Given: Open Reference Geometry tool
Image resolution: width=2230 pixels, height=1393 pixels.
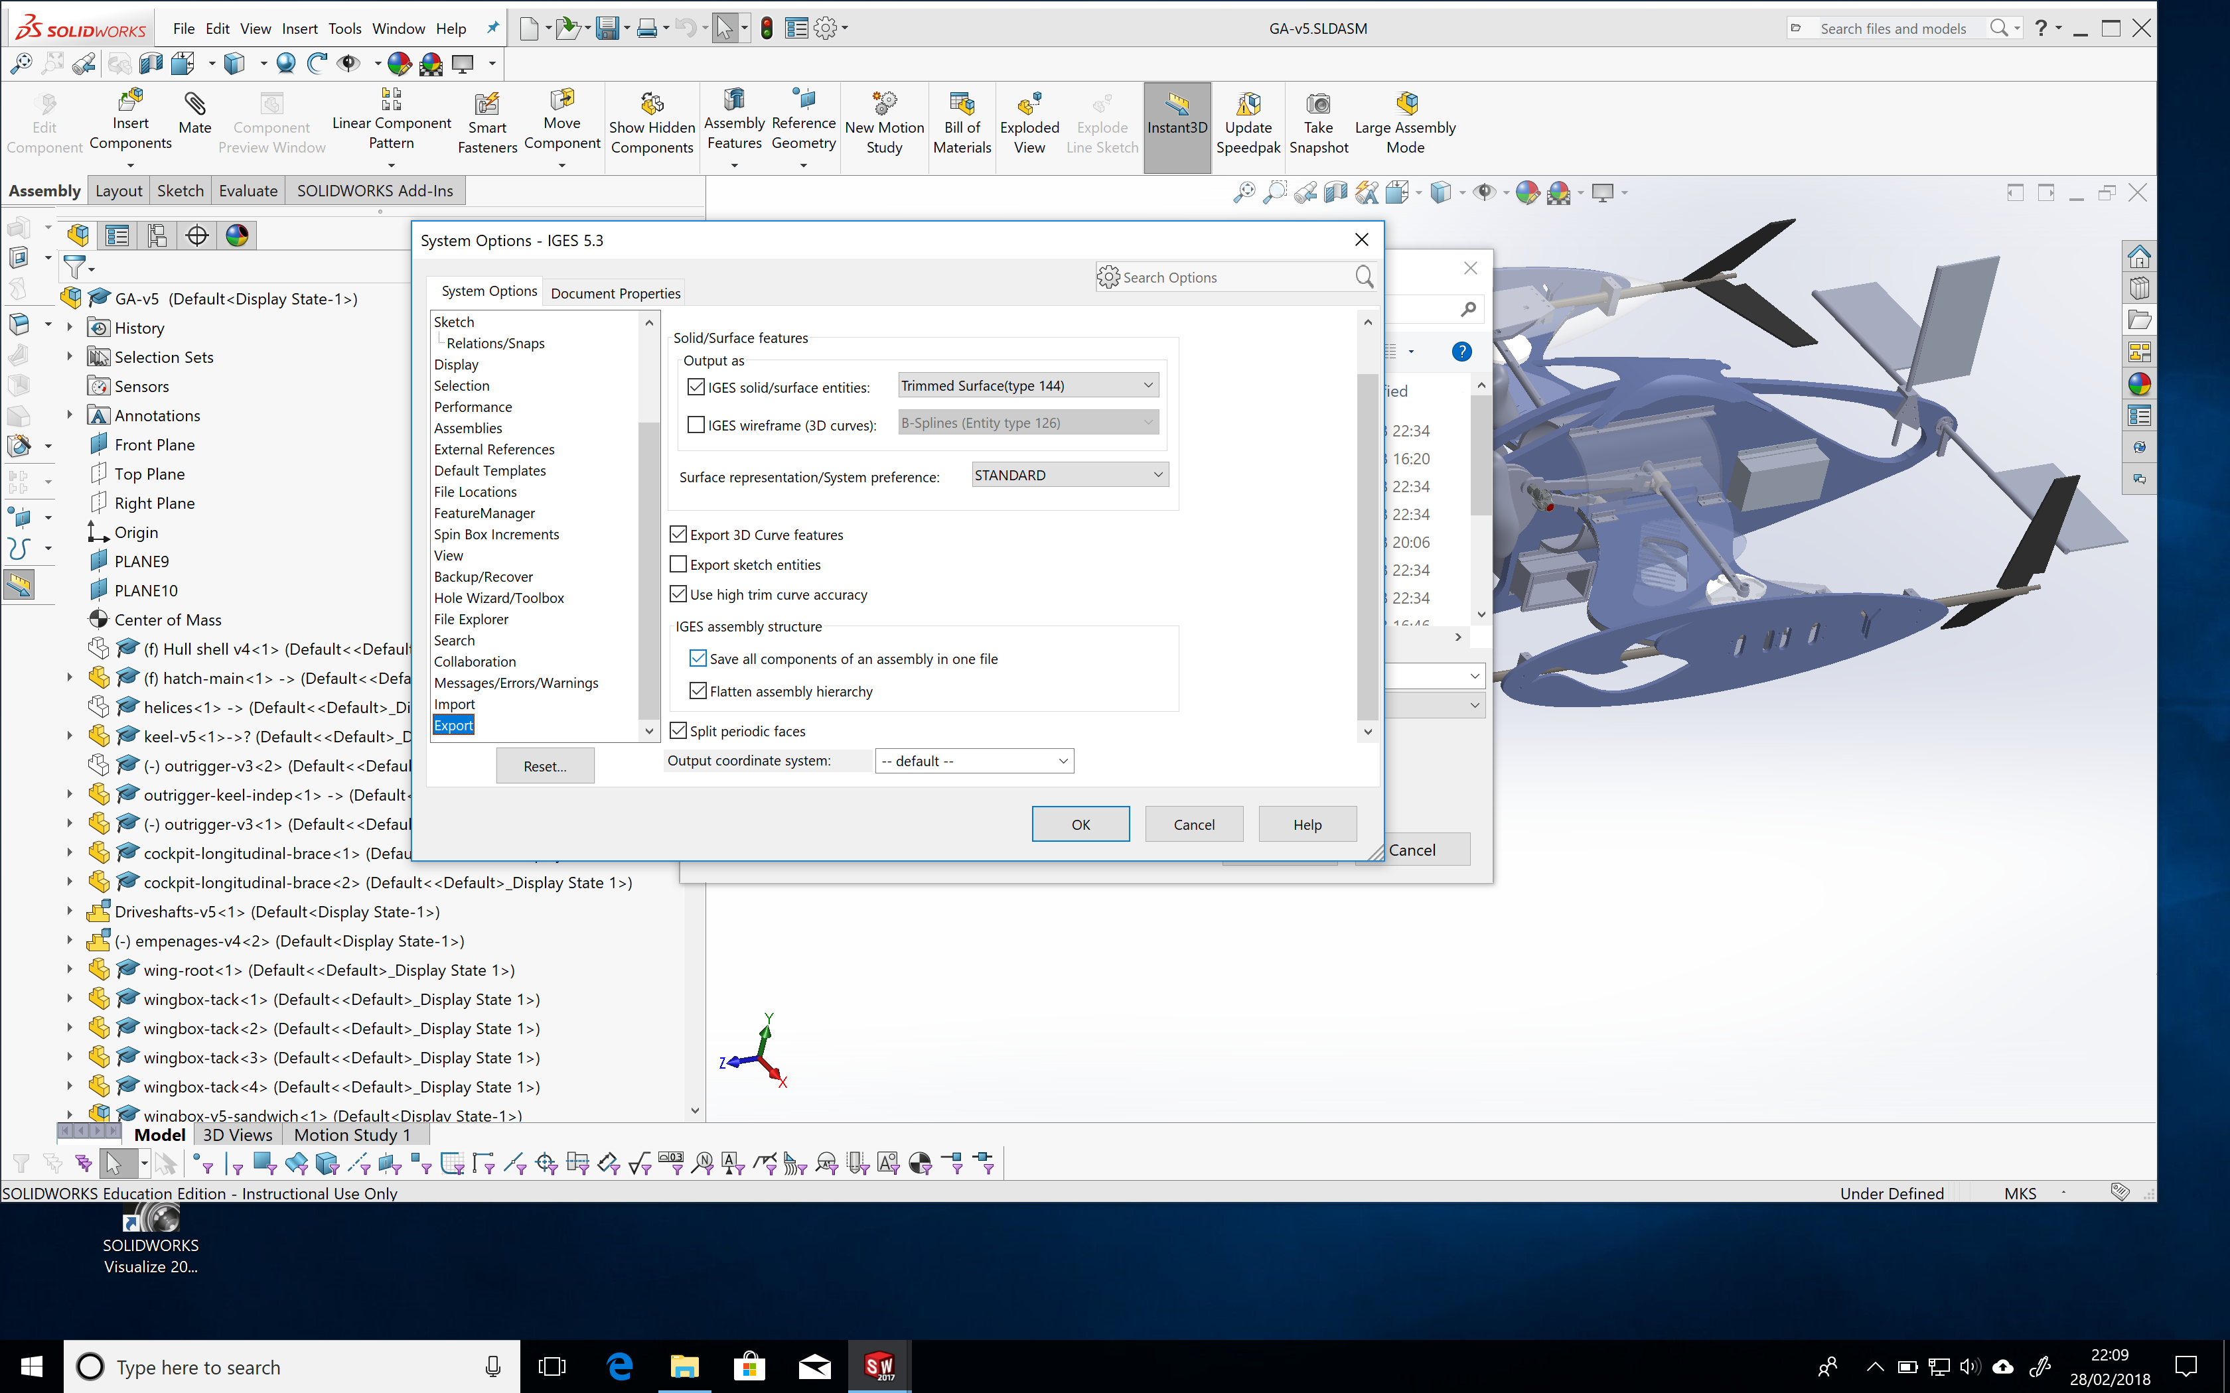Looking at the screenshot, I should (x=804, y=121).
